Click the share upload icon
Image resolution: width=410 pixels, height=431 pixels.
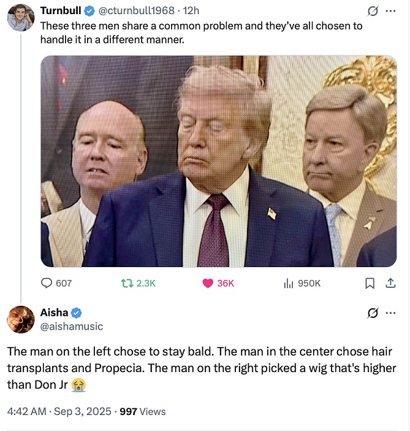pyautogui.click(x=390, y=283)
